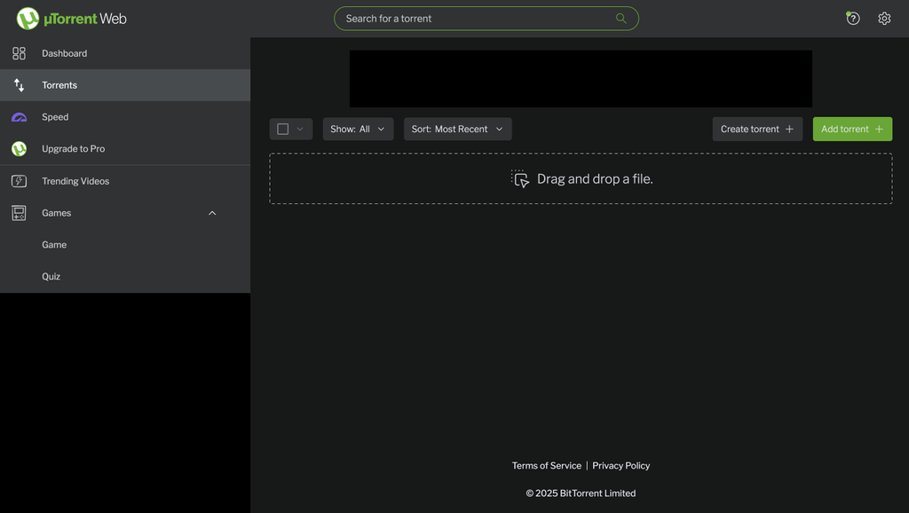Click the Upgrade to Pro icon
909x513 pixels.
pyautogui.click(x=19, y=148)
